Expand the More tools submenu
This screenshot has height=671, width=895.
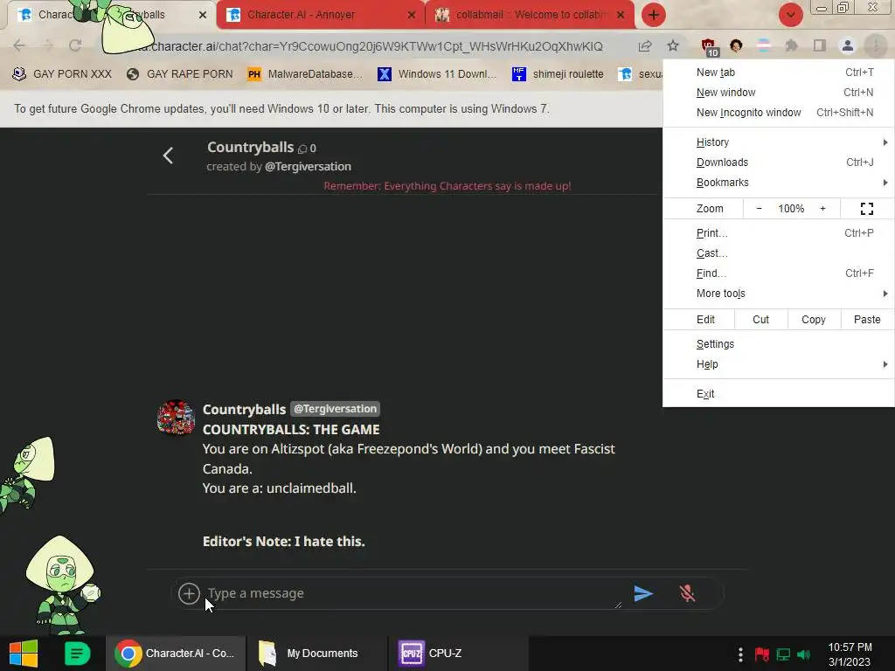click(x=779, y=294)
